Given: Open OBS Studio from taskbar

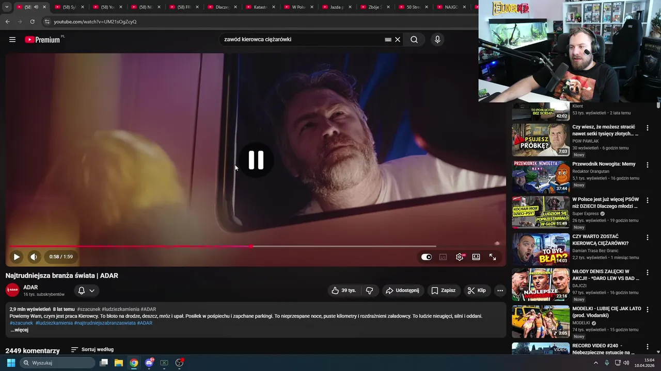Looking at the screenshot, I should (179, 363).
